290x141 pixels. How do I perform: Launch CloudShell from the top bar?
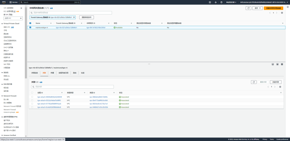tap(210, 2)
